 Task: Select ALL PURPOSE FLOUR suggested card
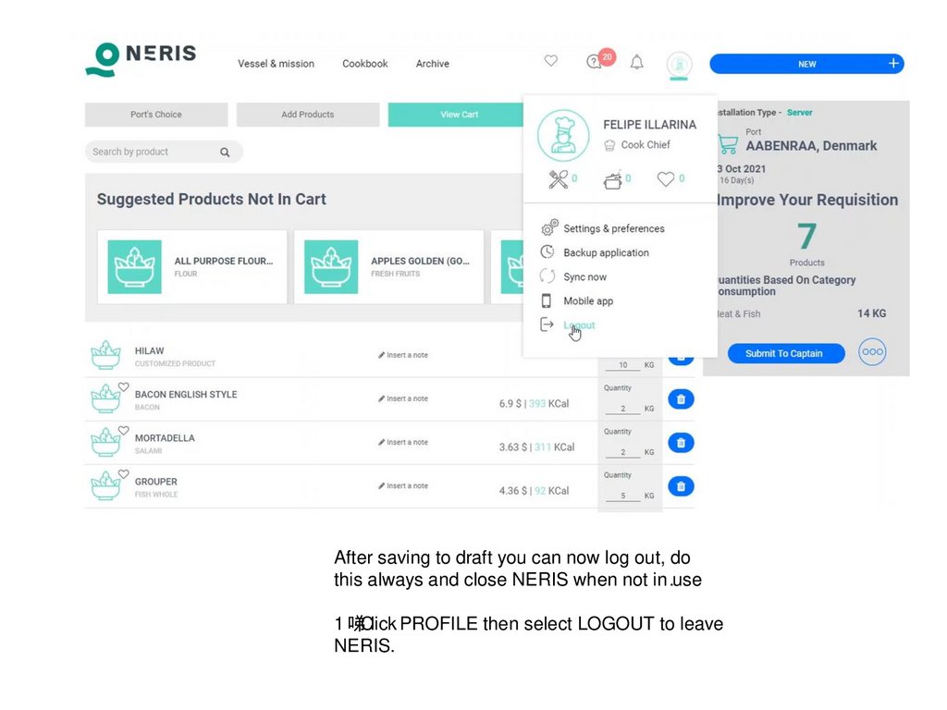[x=192, y=267]
